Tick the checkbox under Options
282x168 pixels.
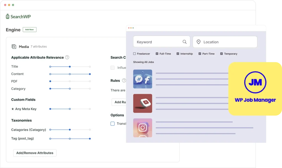tap(113, 124)
